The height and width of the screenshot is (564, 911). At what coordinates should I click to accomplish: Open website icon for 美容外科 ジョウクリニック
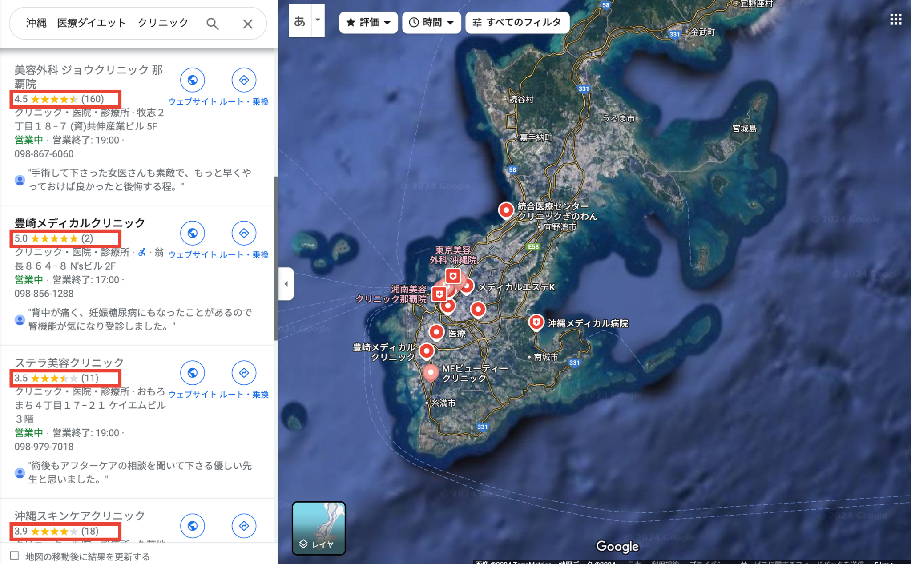point(192,80)
